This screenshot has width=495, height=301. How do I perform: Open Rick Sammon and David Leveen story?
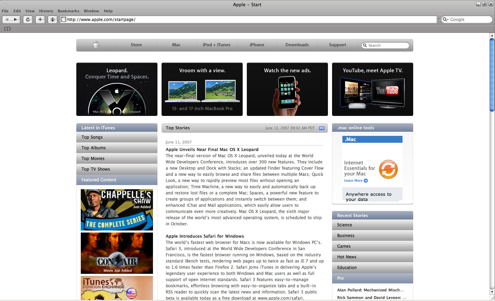(372, 298)
